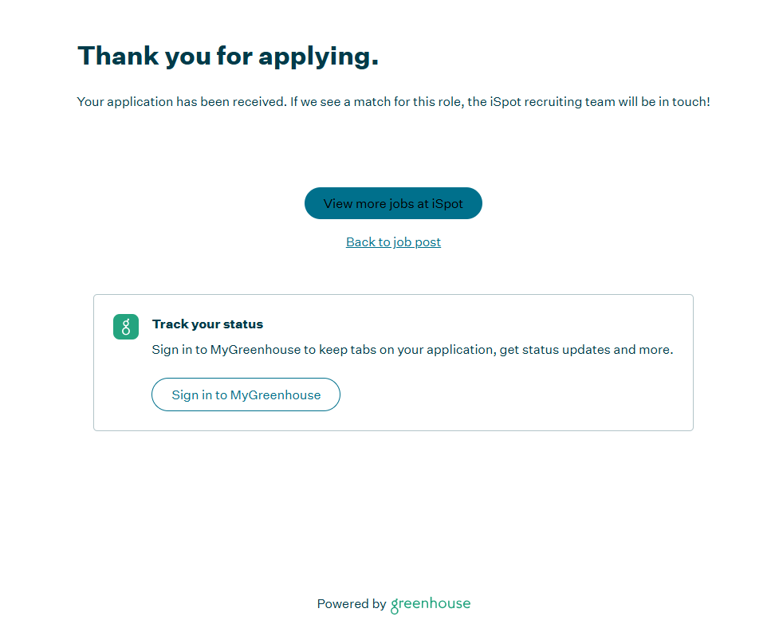Follow the Back to job post link
This screenshot has height=632, width=775.
tap(393, 242)
